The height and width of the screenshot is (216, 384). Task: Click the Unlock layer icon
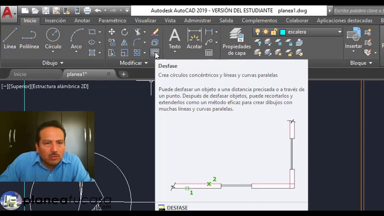(x=289, y=53)
